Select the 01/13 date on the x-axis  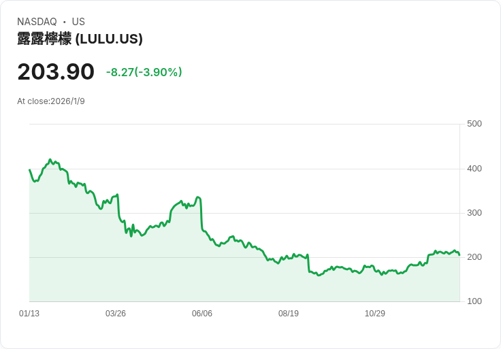[29, 314]
